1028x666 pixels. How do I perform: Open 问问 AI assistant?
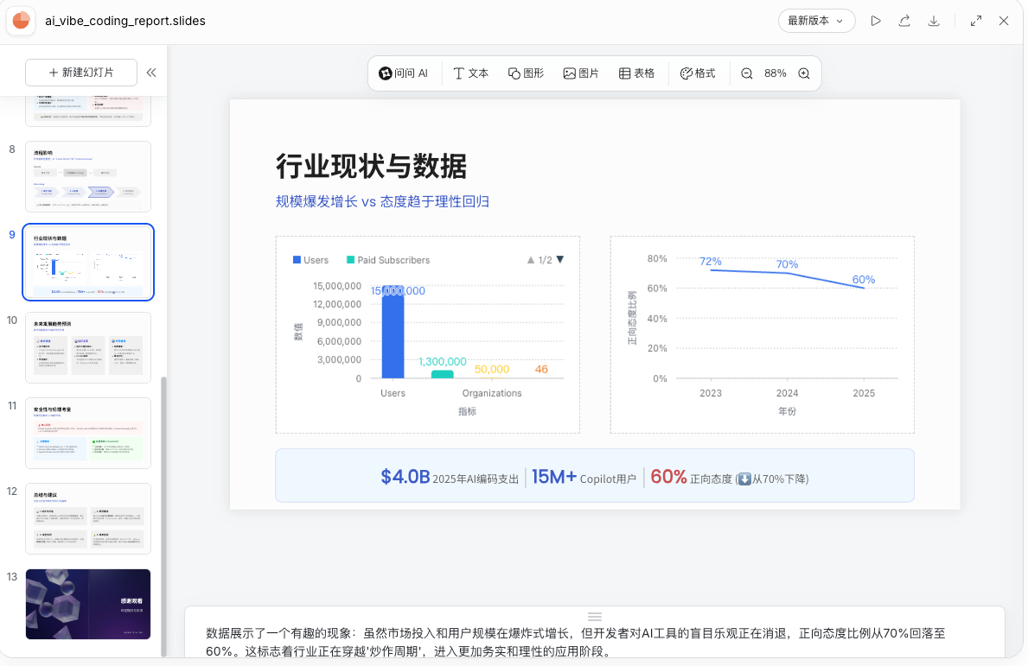[x=403, y=73]
